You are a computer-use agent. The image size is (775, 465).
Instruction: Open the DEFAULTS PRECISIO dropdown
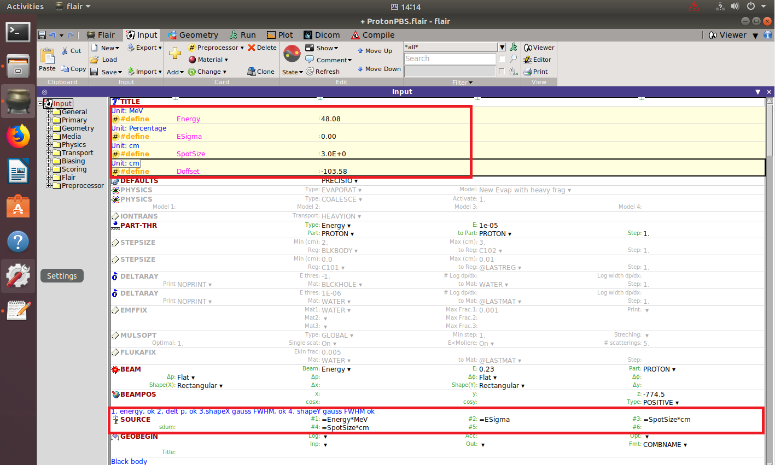pyautogui.click(x=340, y=181)
